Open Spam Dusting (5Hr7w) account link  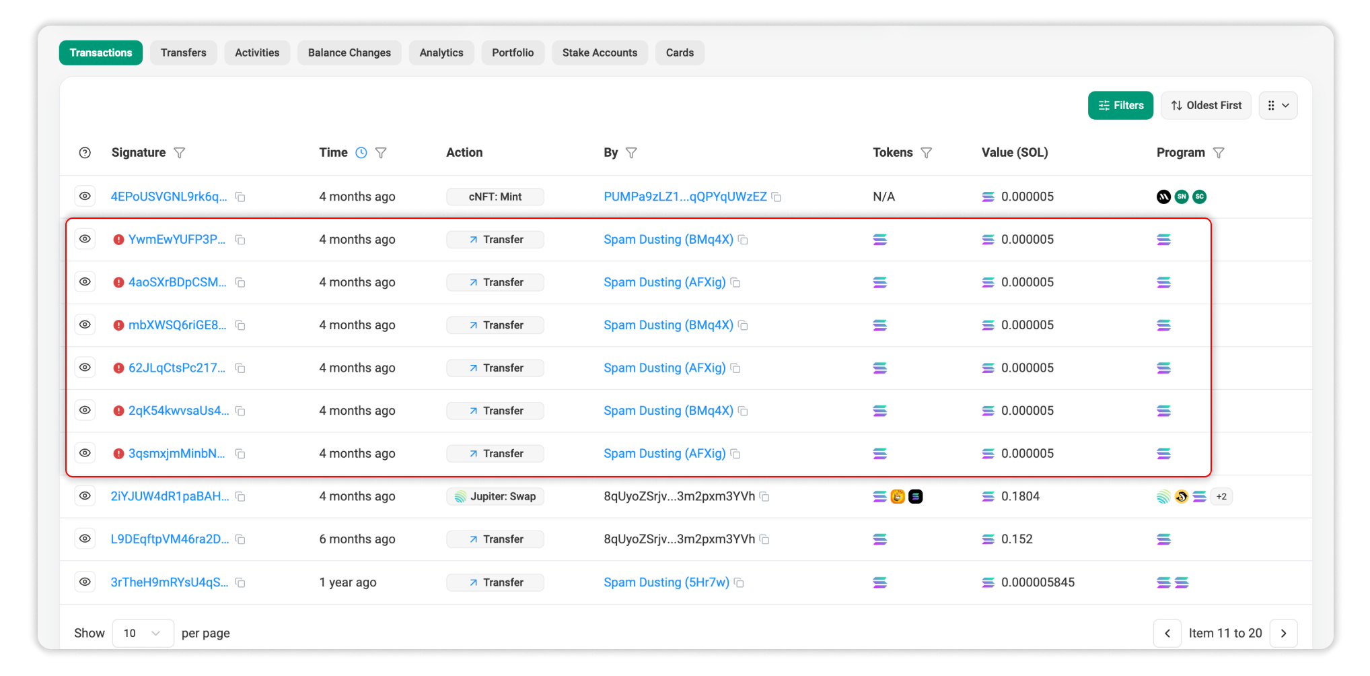point(666,582)
